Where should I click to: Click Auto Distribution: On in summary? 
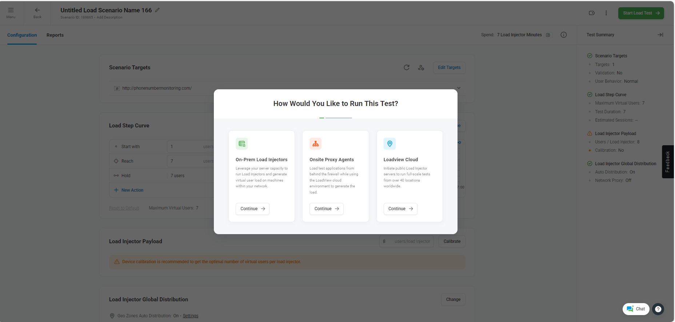pos(615,172)
